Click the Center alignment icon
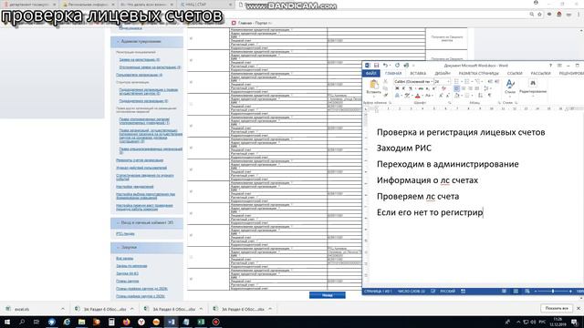Screen dimensions: 584x328 pyautogui.click(x=464, y=88)
